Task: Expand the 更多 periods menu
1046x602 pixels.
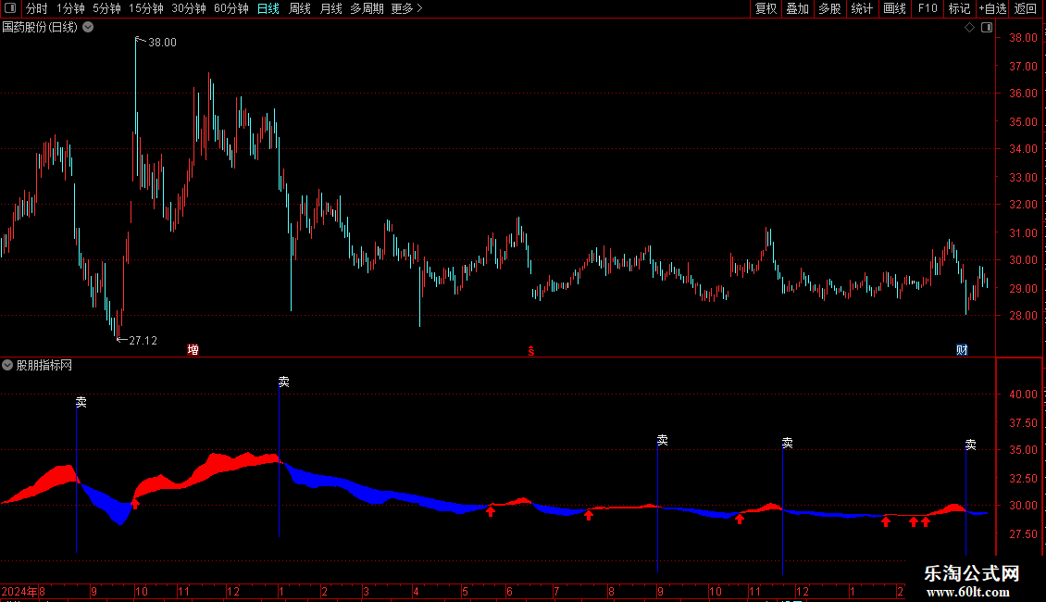Action: (406, 8)
